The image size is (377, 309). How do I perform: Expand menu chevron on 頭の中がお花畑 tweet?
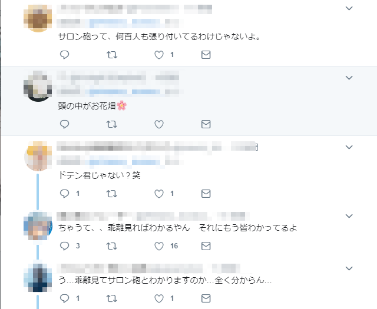coord(349,78)
